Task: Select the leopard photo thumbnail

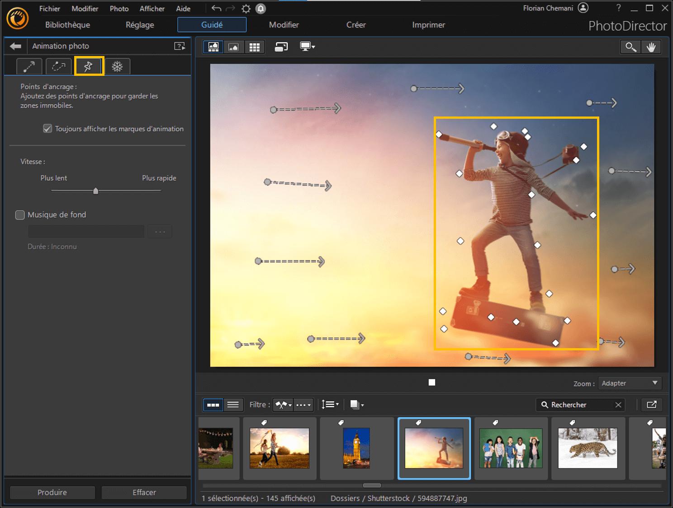Action: click(x=588, y=448)
